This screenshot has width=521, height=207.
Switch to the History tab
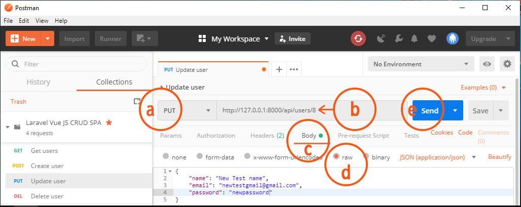click(x=38, y=82)
